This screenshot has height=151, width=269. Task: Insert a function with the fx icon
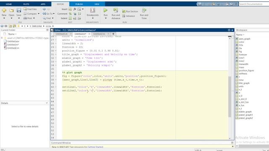75,9
